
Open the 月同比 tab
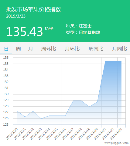tap(119, 49)
